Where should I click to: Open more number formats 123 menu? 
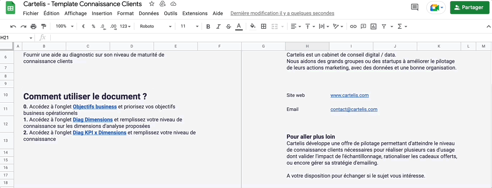(x=125, y=26)
